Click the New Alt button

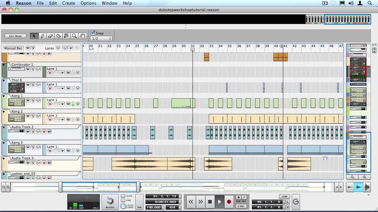pyautogui.click(x=244, y=197)
